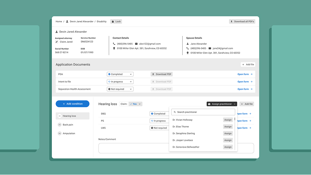Click phone icon in Contact Details
The image size is (311, 175).
click(x=114, y=44)
